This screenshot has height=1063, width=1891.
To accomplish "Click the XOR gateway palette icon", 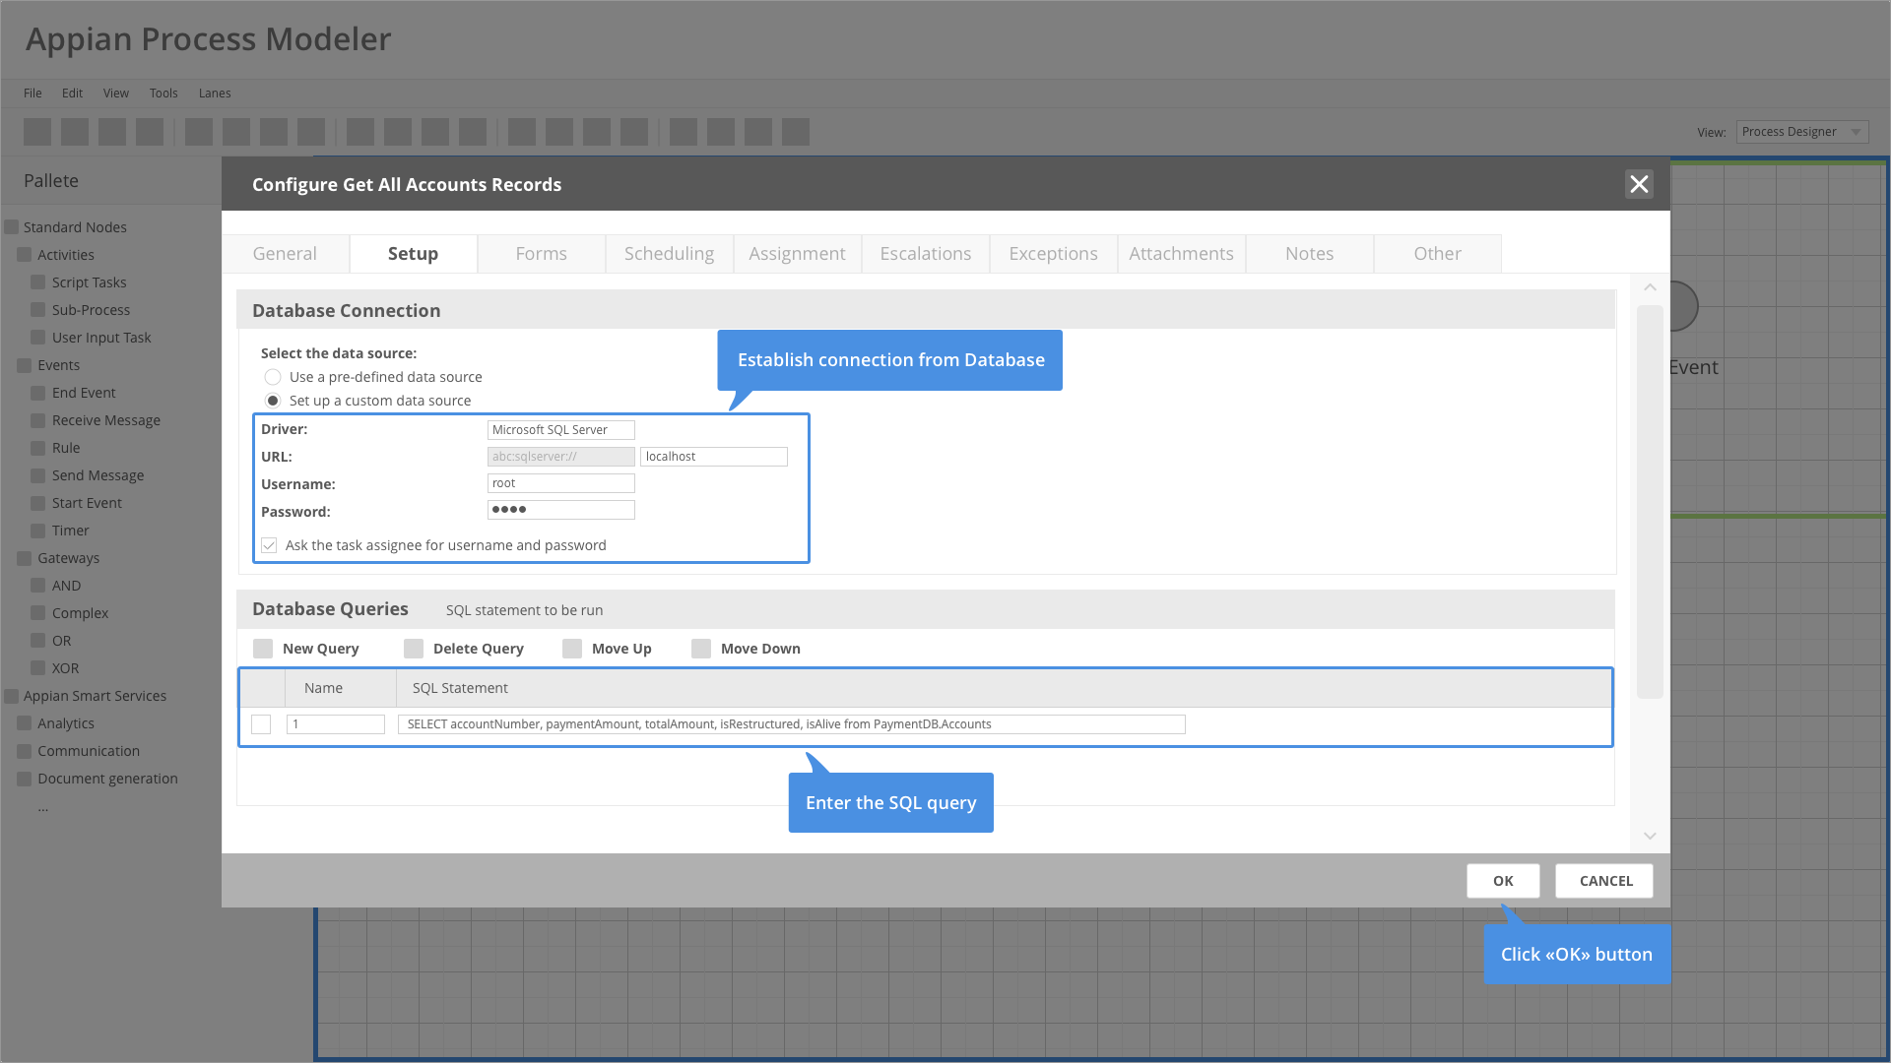I will click(x=38, y=668).
